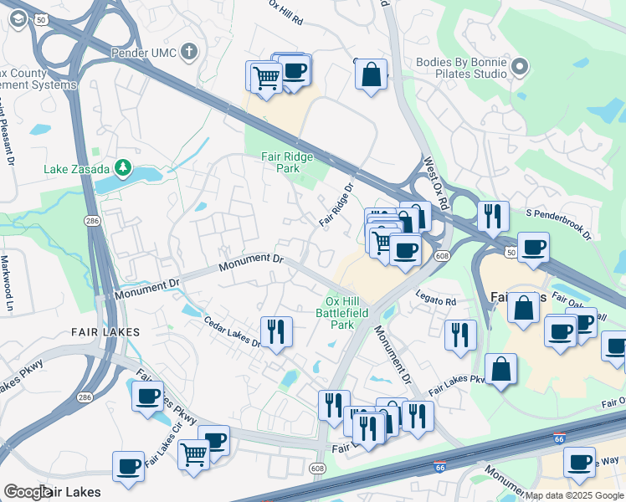Click restaurant marker near S Penderbrook Dr
Screen dimensions: 626x502
click(493, 216)
